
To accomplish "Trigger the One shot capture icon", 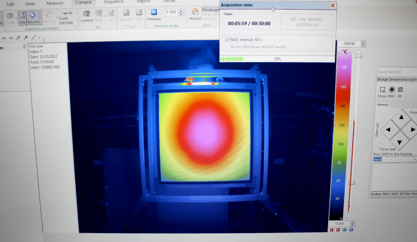I will pos(126,13).
